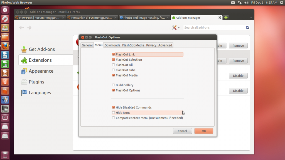Open clock showing Fri Dec 21

click(x=264, y=3)
